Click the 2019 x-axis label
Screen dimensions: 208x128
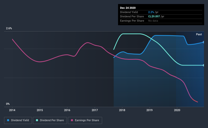tap(149, 110)
